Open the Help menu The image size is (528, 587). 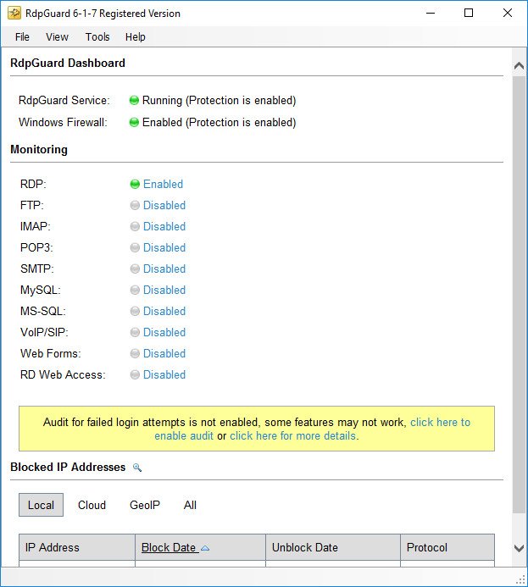136,36
